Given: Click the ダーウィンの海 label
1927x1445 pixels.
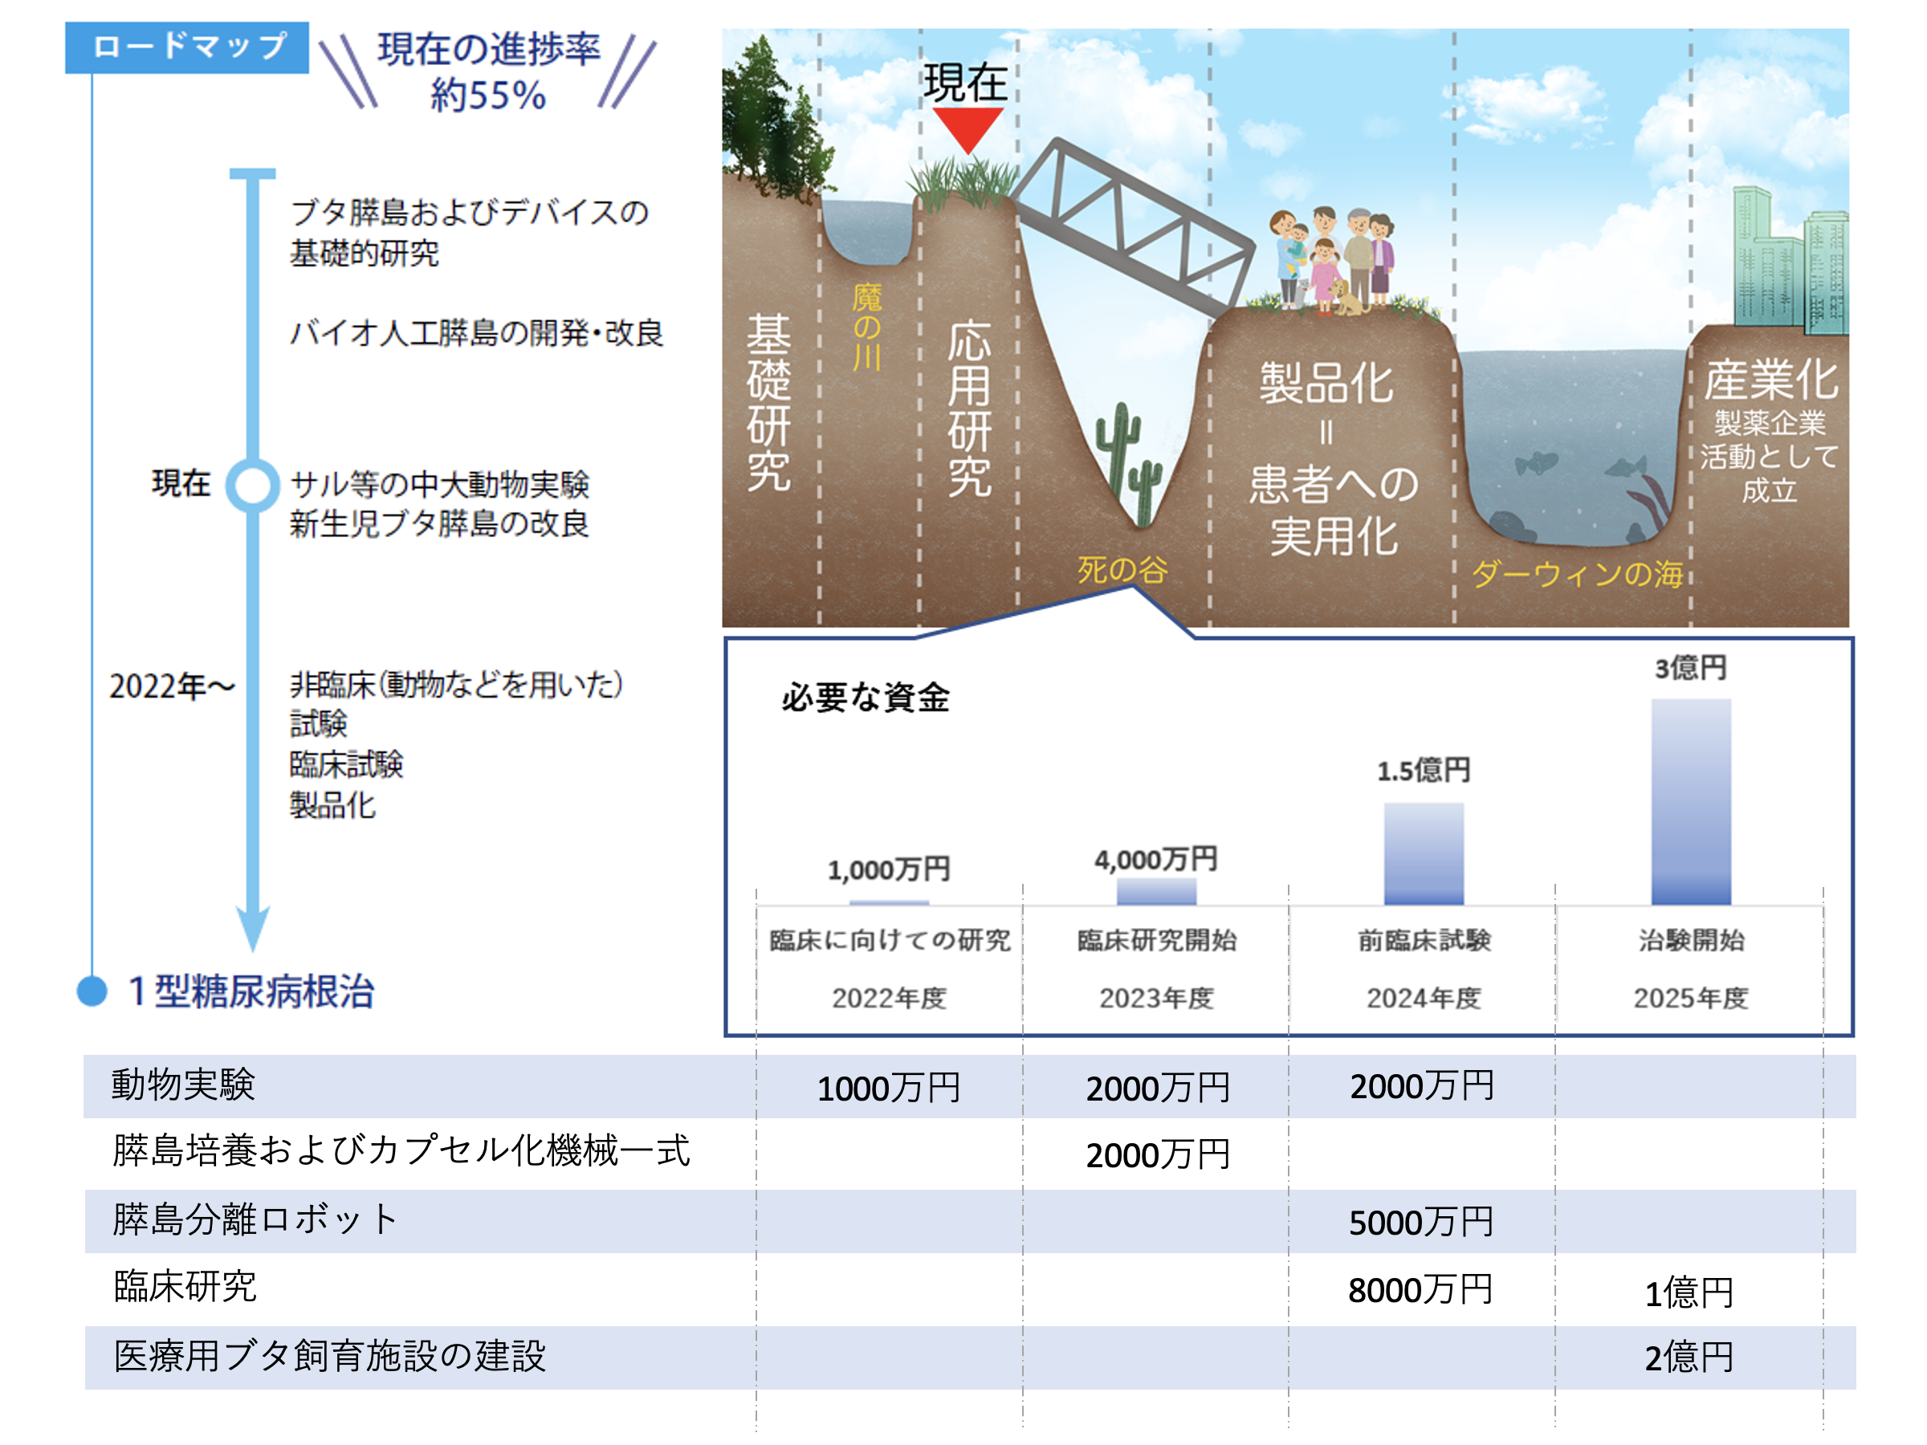Looking at the screenshot, I should pos(1577,573).
